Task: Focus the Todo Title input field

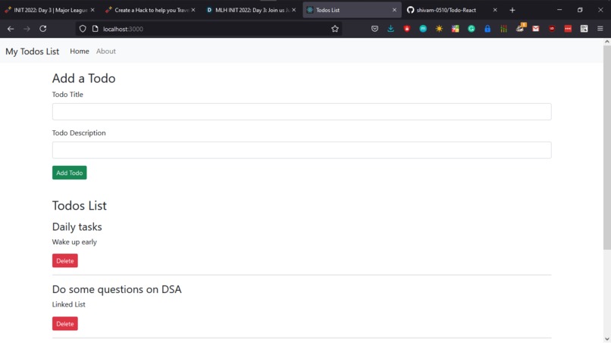Action: (x=302, y=112)
